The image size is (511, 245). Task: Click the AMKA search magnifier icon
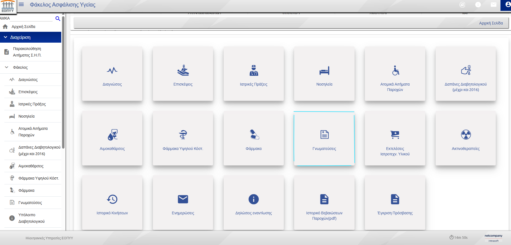(58, 18)
